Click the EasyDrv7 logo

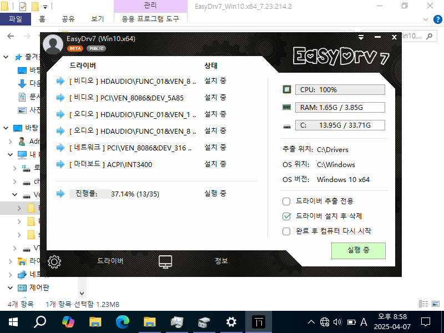click(341, 56)
